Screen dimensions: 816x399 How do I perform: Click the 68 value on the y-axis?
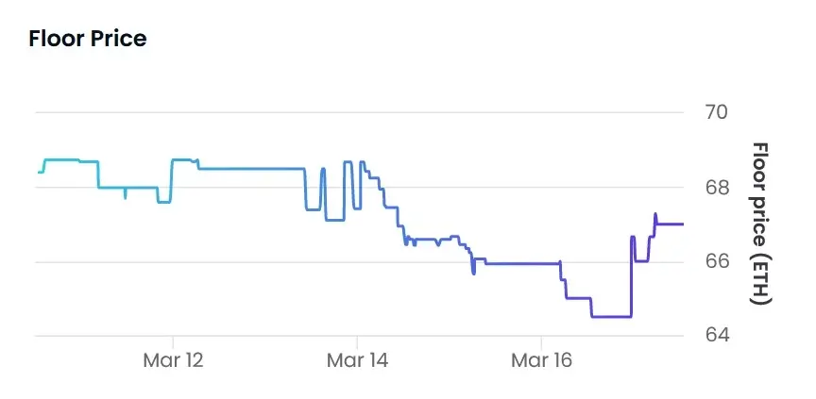pos(716,187)
